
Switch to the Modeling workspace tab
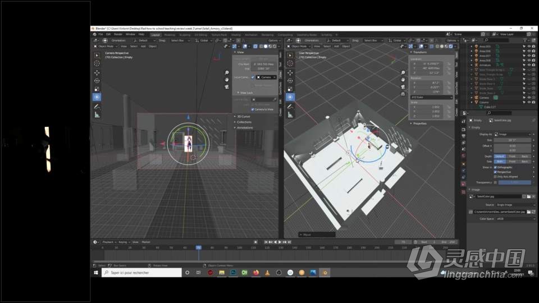170,35
